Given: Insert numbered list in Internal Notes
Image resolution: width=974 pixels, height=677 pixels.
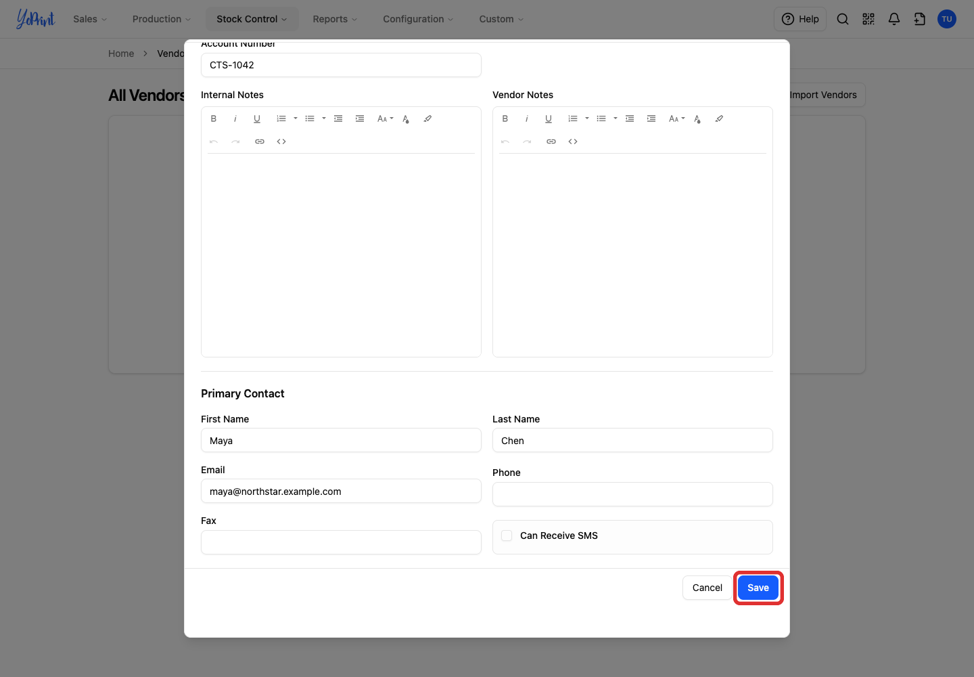Looking at the screenshot, I should click(x=281, y=118).
